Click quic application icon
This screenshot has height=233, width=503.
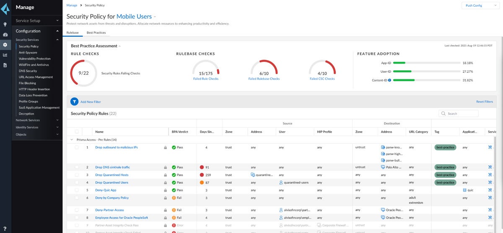point(464,190)
